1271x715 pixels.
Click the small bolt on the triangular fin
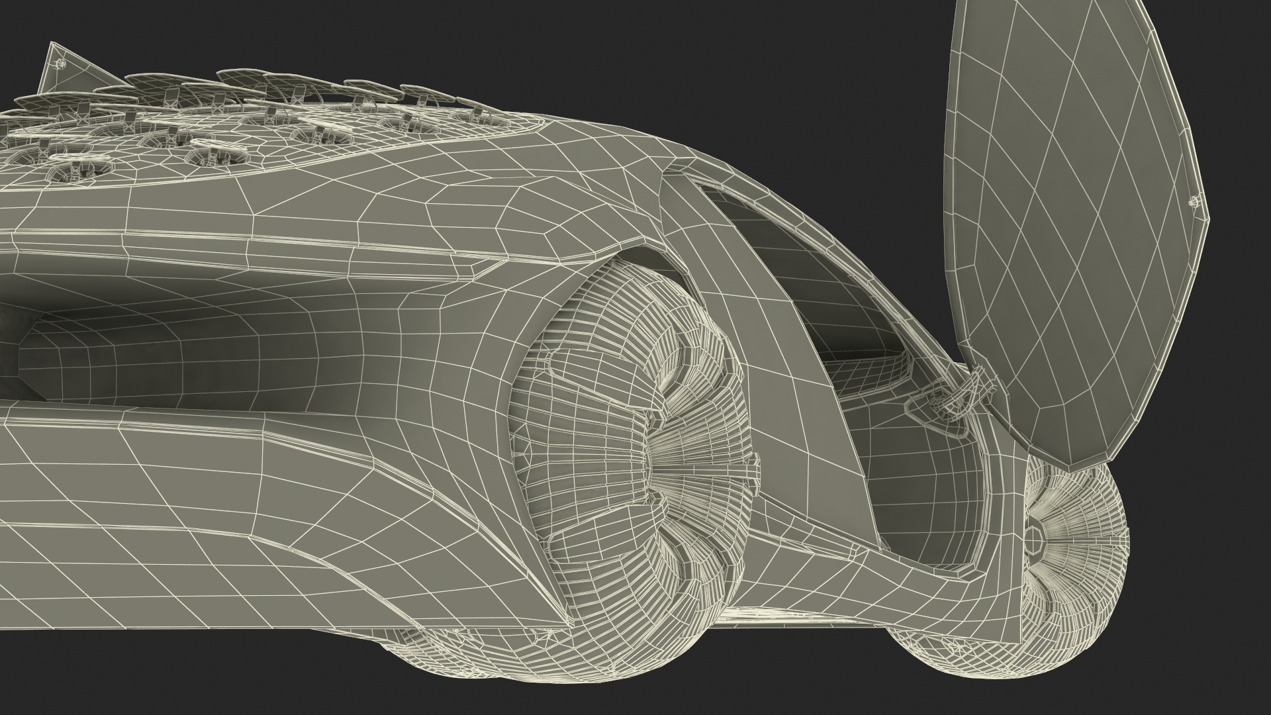(x=62, y=64)
